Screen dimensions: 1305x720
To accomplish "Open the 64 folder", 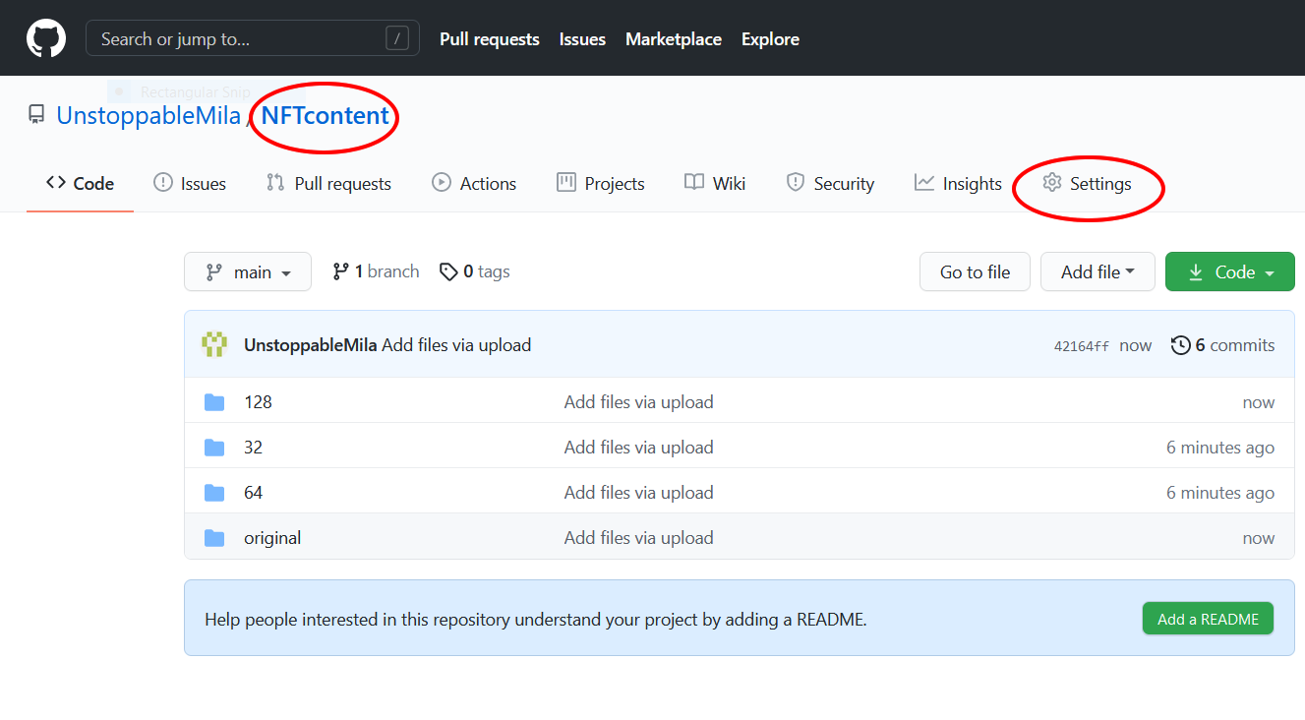I will pyautogui.click(x=253, y=492).
